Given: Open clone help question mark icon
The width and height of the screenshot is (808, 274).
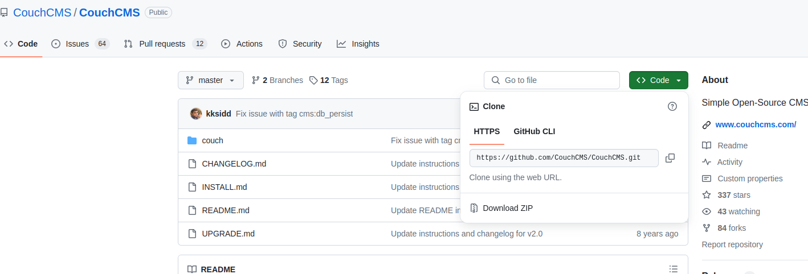Looking at the screenshot, I should coord(672,106).
